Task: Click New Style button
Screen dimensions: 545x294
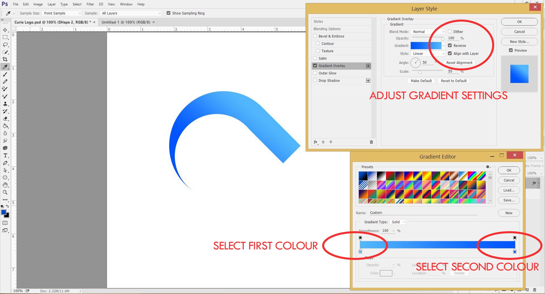Action: [x=519, y=42]
